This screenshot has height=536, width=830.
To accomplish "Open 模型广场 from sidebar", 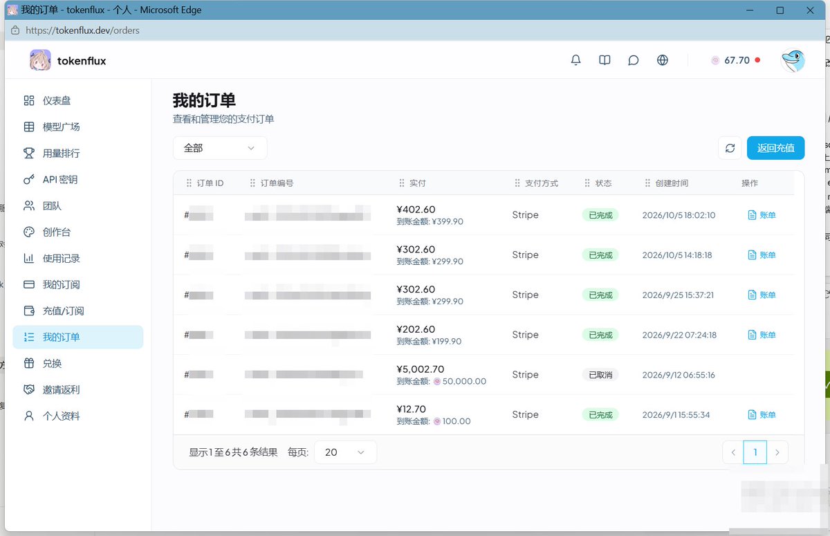I will [x=78, y=127].
